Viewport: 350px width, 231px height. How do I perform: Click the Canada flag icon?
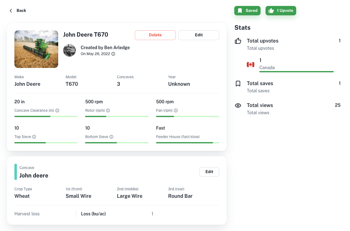point(251,64)
